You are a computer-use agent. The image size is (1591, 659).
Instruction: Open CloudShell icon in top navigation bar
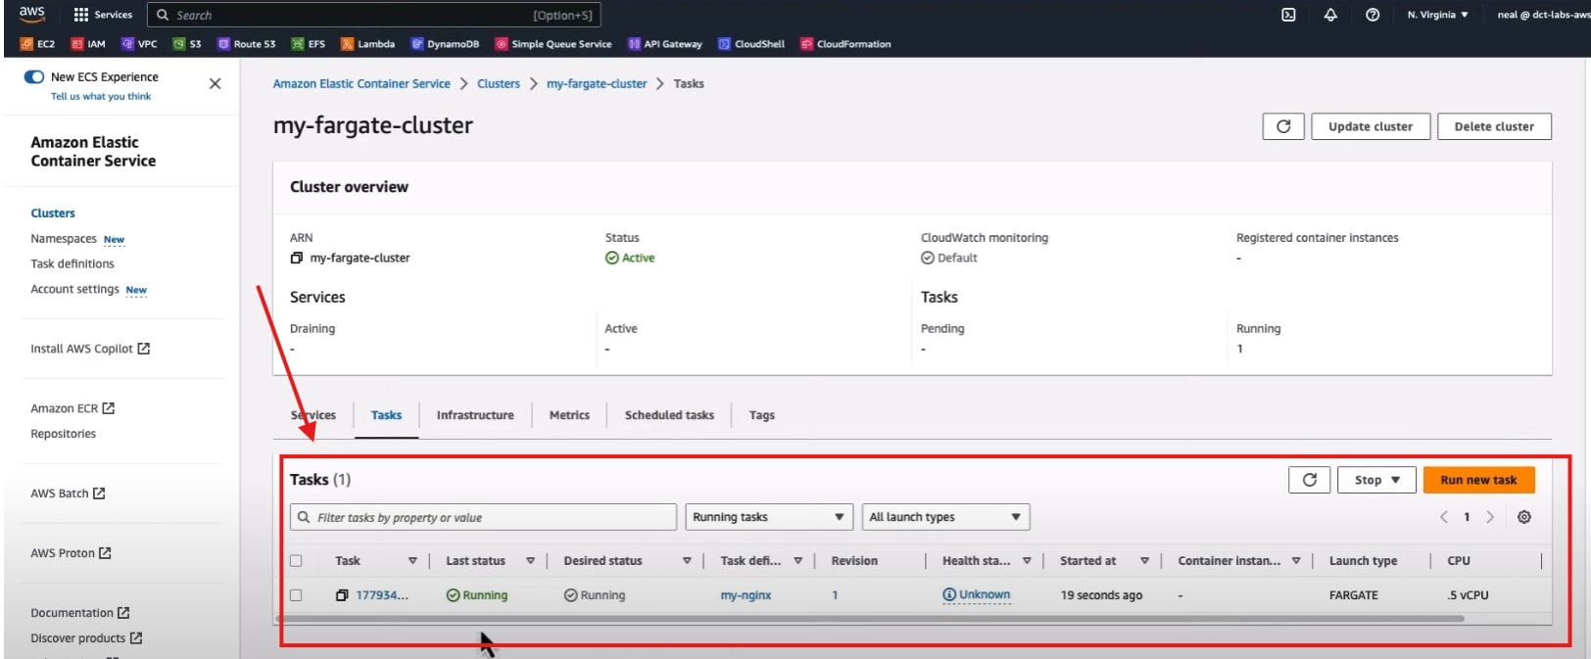tap(1288, 15)
